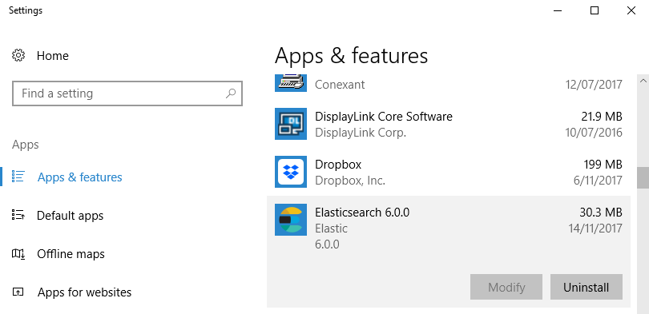Select the Dropbox app name
Screen dimensions: 649x314
(338, 165)
